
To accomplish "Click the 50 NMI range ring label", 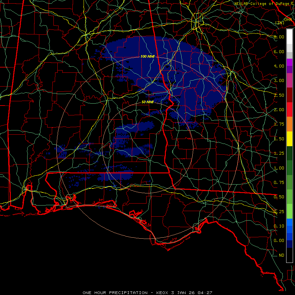I will [x=147, y=102].
